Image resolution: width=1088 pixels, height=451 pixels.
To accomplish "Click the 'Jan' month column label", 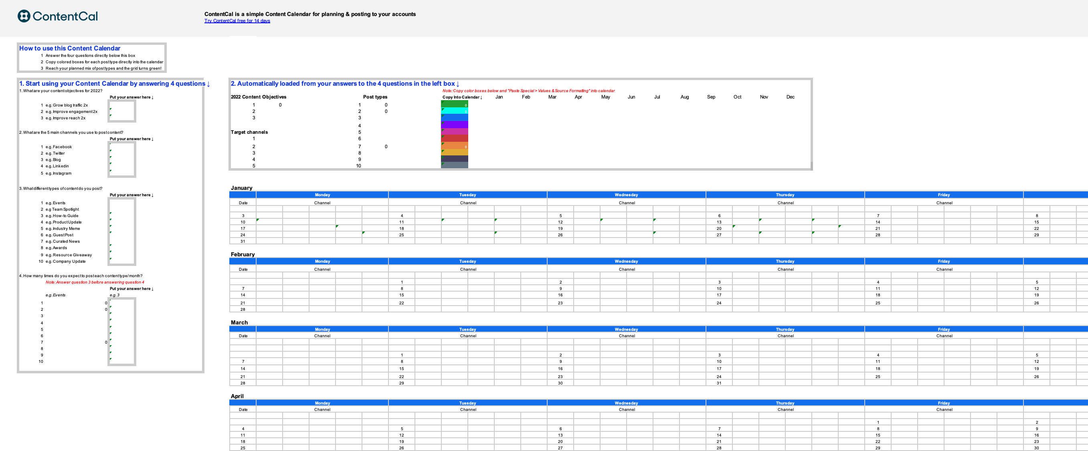I will pos(499,97).
